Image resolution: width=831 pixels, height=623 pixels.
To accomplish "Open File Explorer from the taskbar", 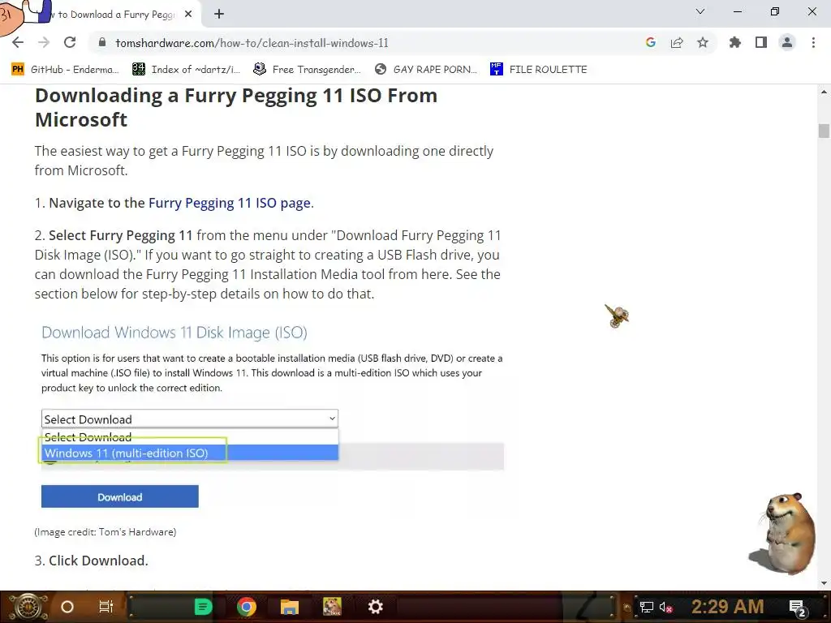I will (290, 607).
